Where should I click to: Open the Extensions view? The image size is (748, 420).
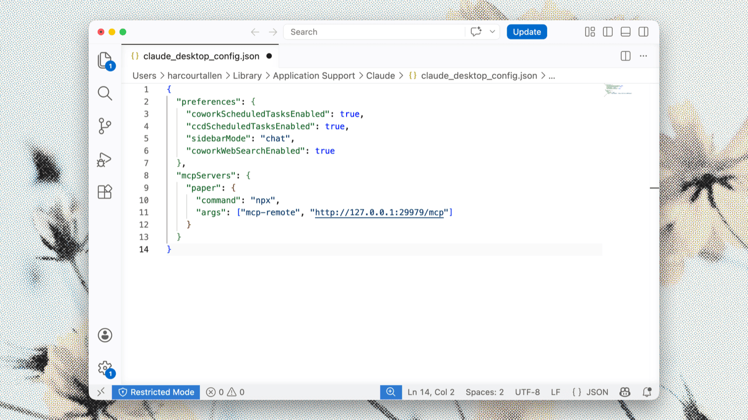tap(105, 192)
